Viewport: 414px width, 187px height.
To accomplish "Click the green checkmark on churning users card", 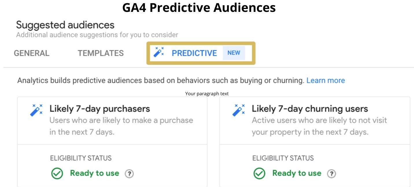I will [259, 173].
